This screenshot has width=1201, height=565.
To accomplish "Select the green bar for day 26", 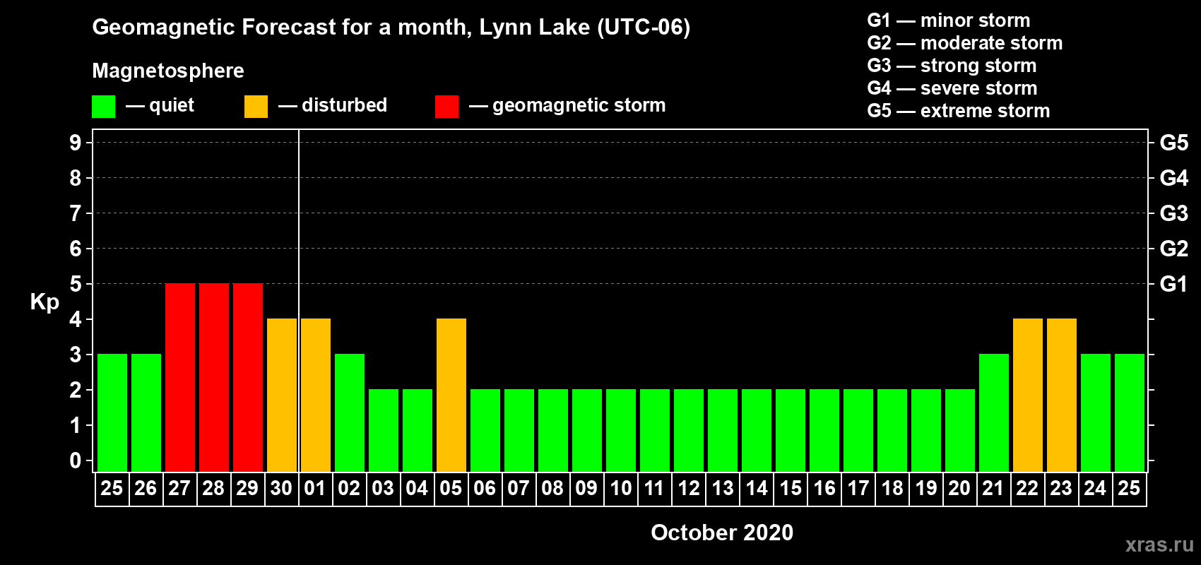I will coord(146,413).
